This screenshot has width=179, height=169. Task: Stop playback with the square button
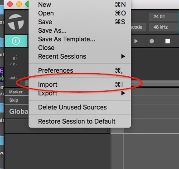(x=168, y=41)
